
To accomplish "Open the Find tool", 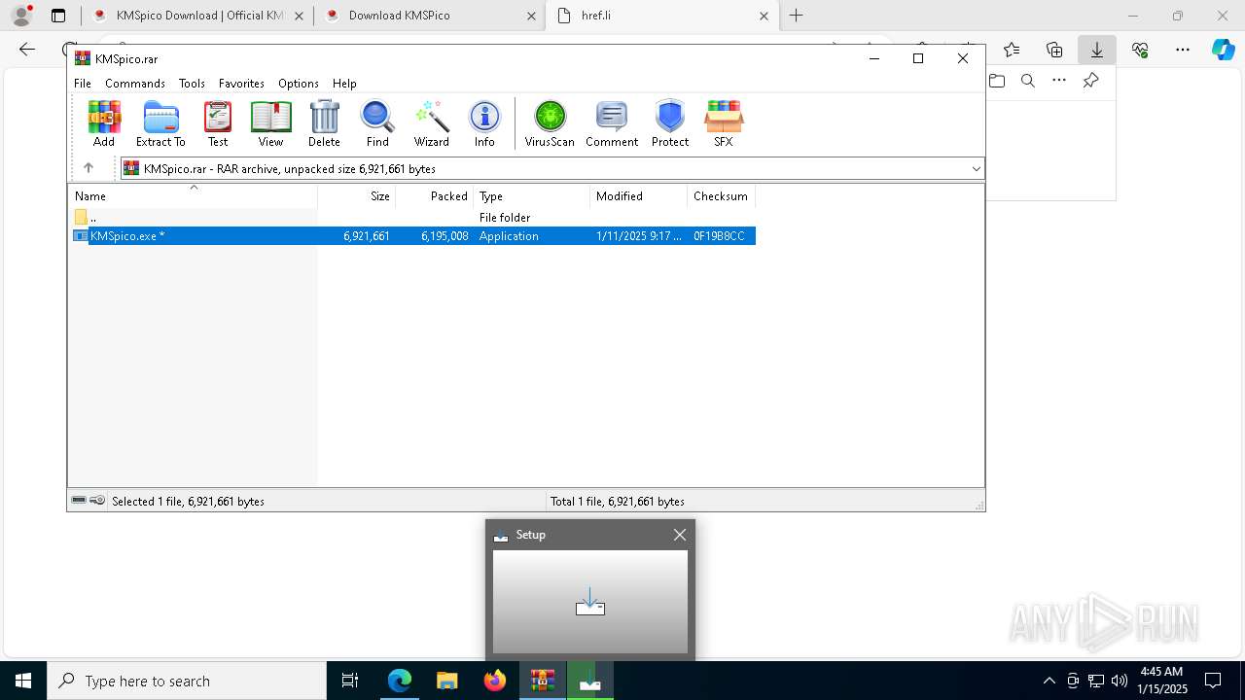I will click(377, 123).
